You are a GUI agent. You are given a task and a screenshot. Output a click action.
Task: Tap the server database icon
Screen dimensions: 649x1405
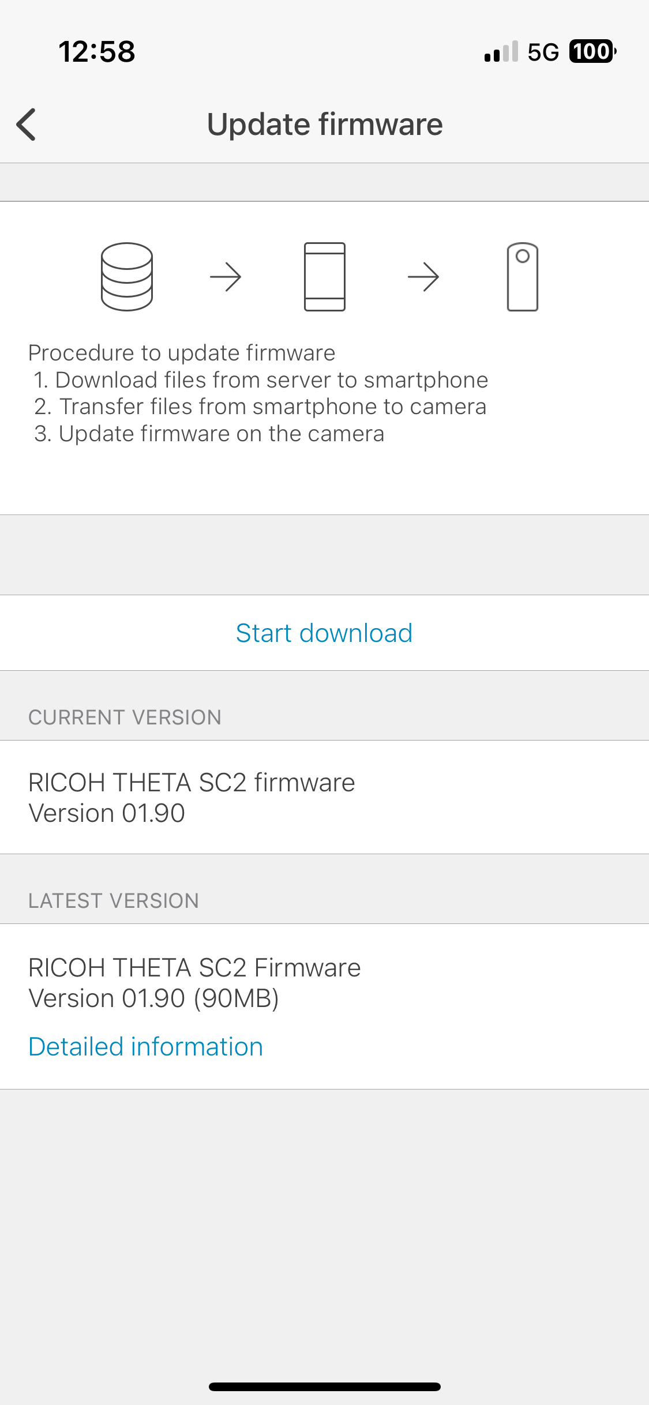coord(127,277)
